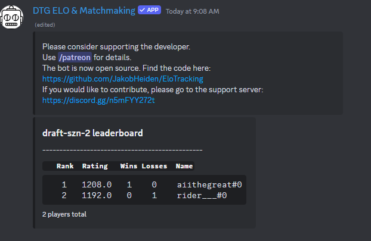Click 'Please consider supporting the developer.' text
This screenshot has width=371, height=241.
coord(116,47)
